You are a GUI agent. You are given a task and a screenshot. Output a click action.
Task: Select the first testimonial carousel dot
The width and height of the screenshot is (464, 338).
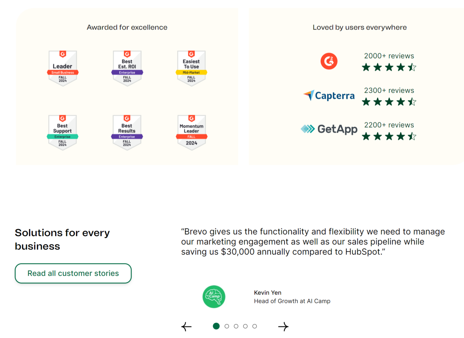tap(216, 326)
